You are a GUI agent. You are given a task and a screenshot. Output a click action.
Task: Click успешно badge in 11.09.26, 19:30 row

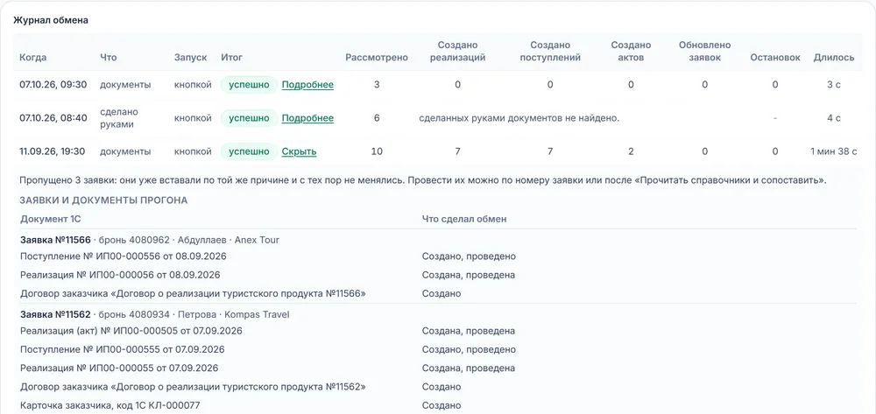249,151
